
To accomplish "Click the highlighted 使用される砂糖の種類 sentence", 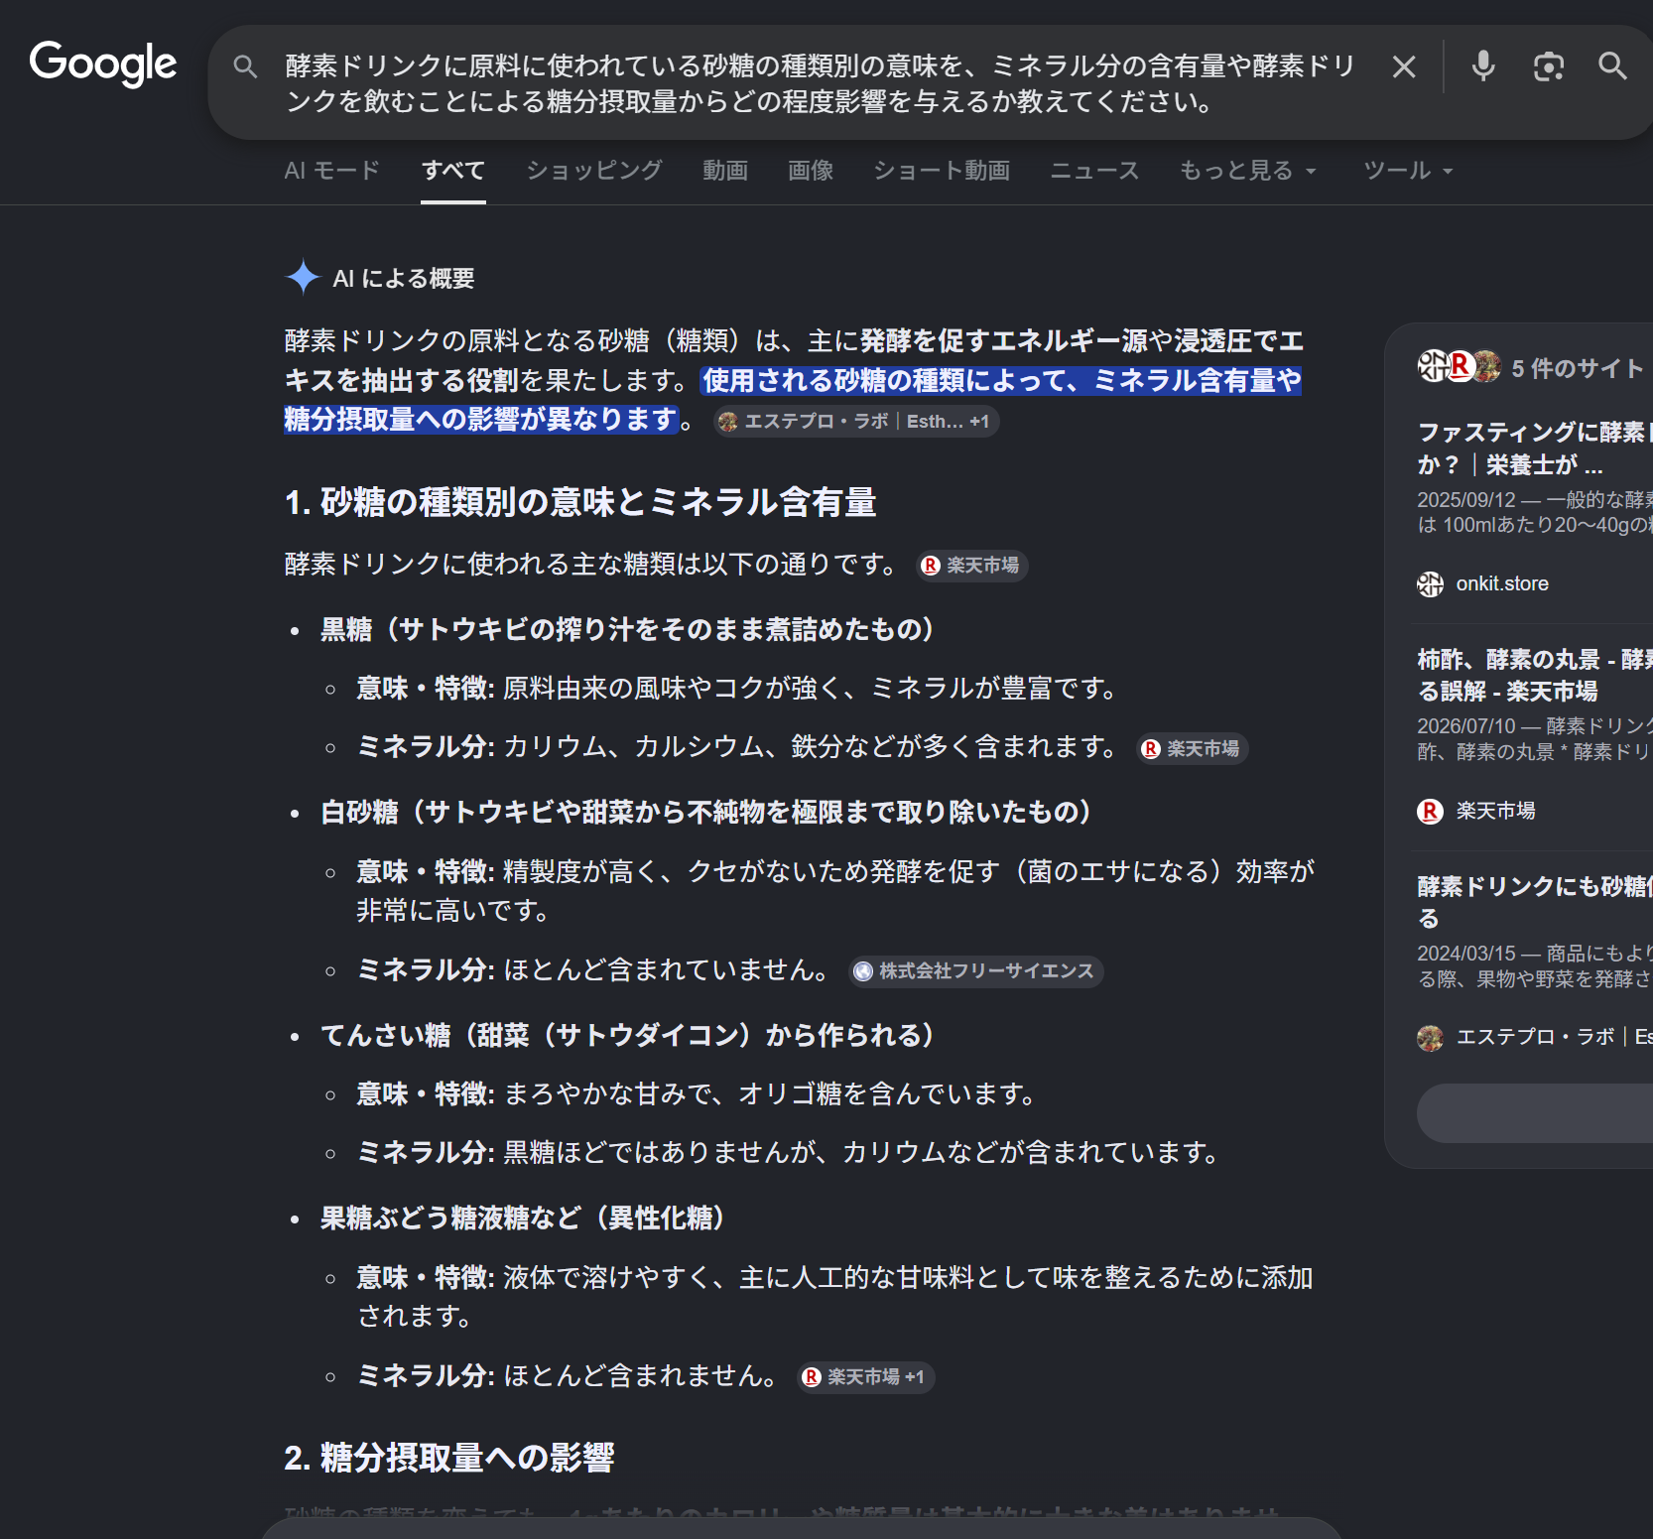I will [x=793, y=400].
